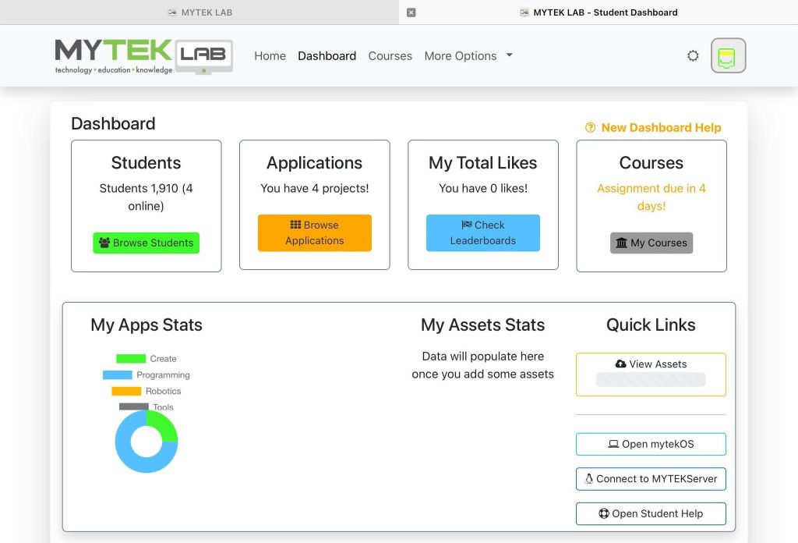Connect to MYTEKServer
Viewport: 798px width, 543px height.
click(651, 479)
